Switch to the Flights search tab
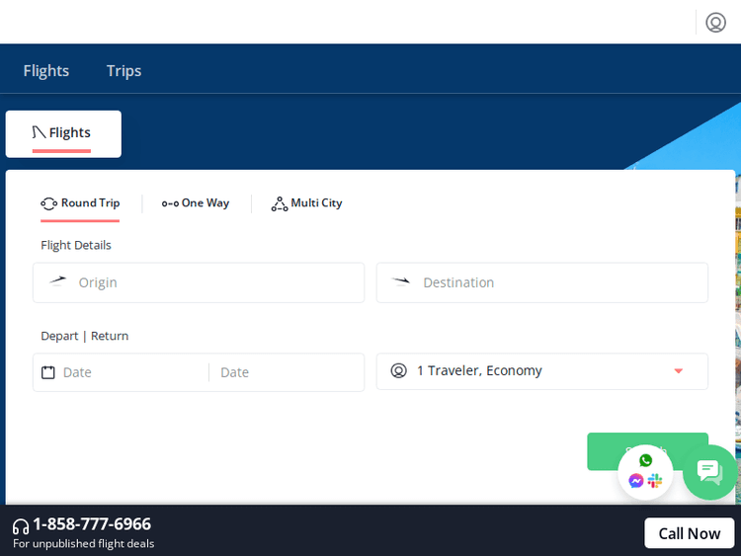Screen dimensions: 741x556 tap(63, 133)
